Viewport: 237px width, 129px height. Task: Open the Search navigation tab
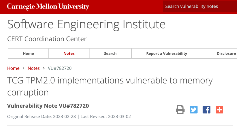[x=110, y=53]
